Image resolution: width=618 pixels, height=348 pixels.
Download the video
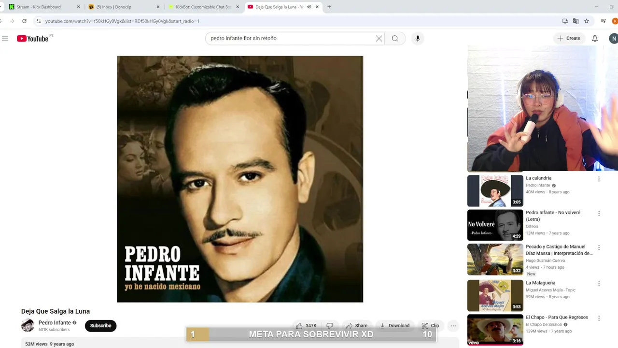394,326
